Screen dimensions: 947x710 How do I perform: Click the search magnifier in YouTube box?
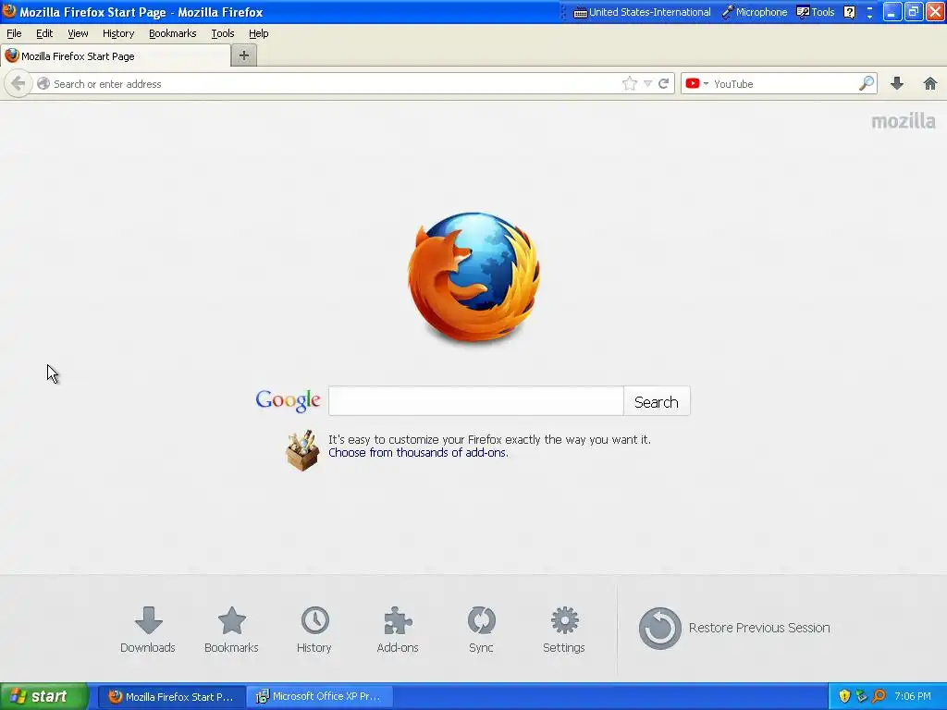[866, 83]
